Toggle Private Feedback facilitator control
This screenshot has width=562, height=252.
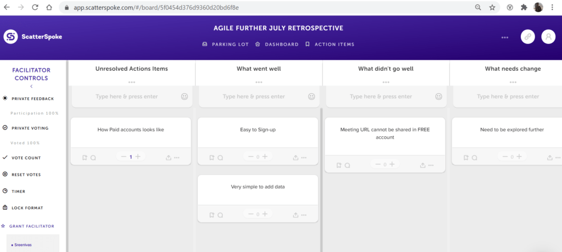point(32,99)
